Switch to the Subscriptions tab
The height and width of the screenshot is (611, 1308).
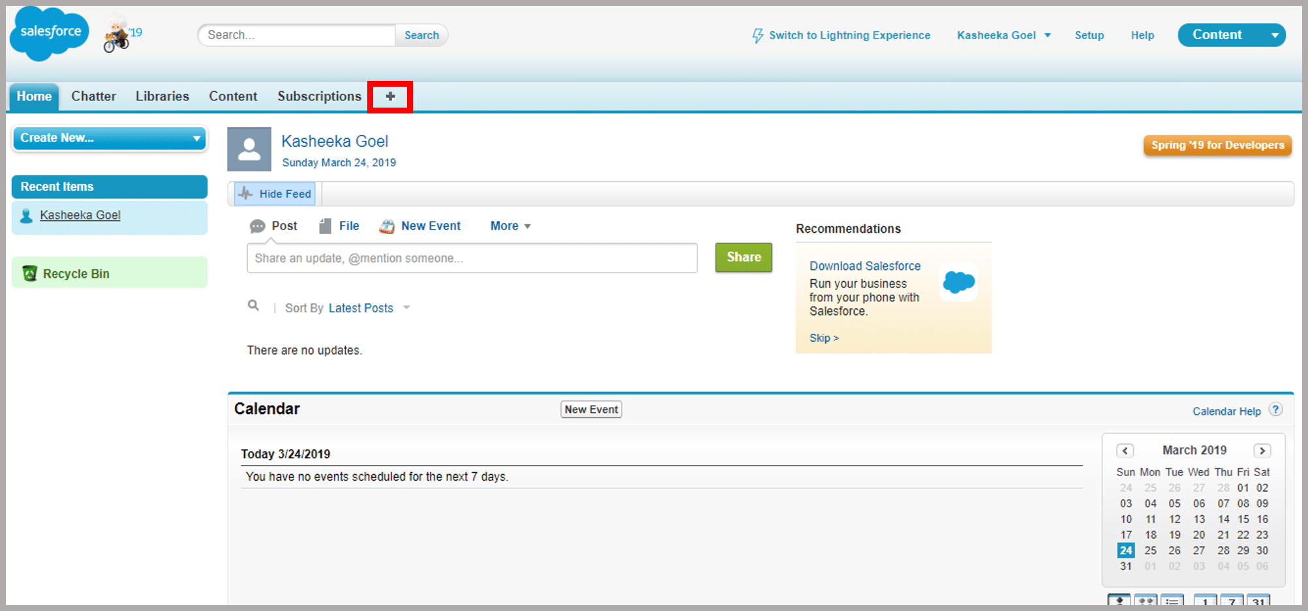(x=319, y=97)
